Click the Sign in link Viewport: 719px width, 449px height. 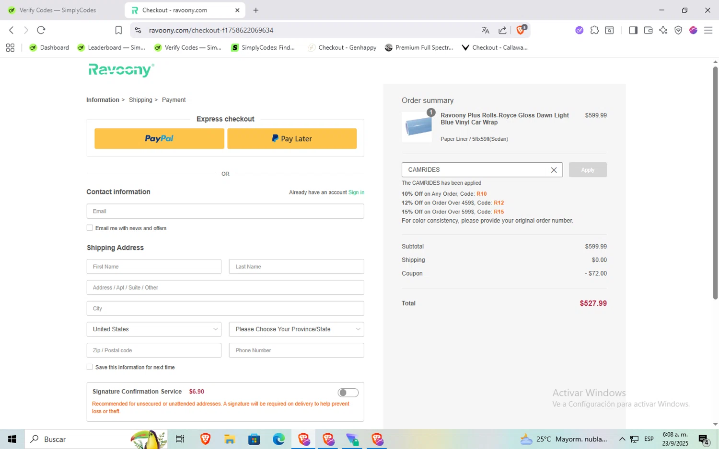pos(356,192)
